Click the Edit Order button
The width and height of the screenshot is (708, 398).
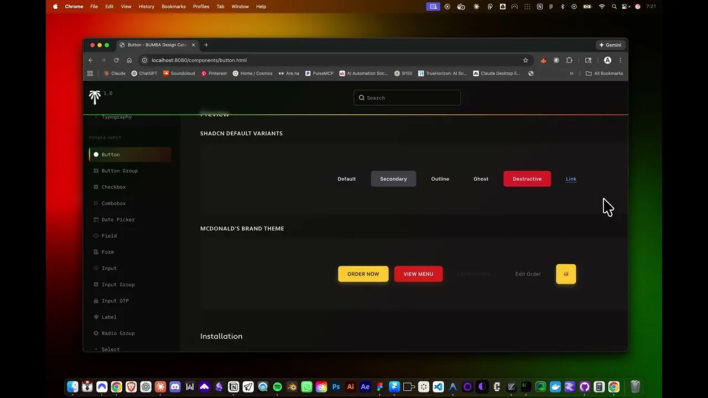[528, 274]
